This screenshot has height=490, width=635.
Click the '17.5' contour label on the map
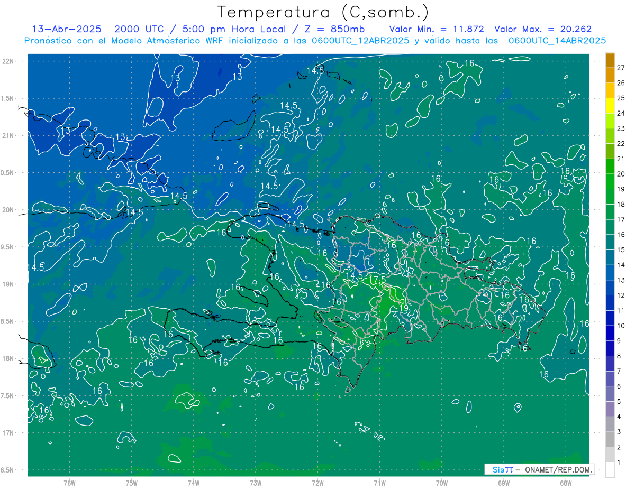[377, 280]
